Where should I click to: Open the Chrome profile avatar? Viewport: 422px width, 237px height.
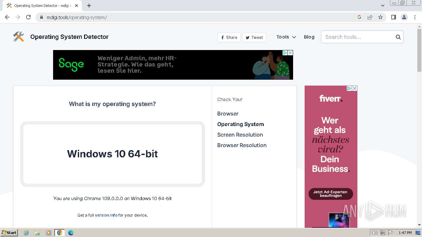pyautogui.click(x=404, y=17)
